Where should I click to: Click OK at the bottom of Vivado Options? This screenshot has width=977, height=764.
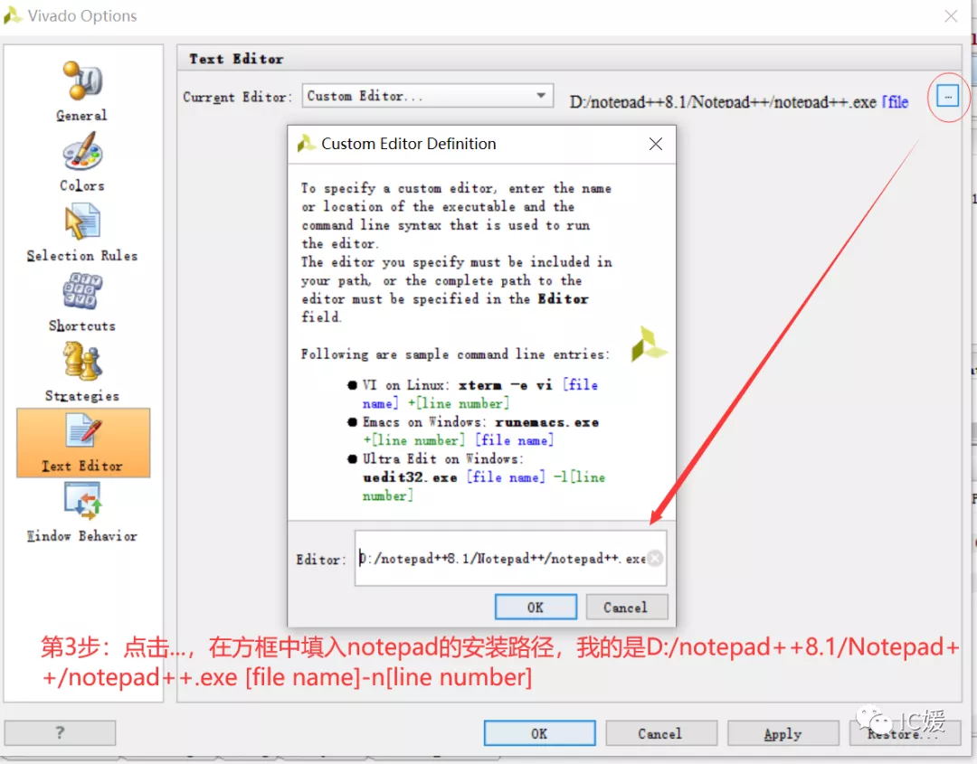click(x=539, y=733)
